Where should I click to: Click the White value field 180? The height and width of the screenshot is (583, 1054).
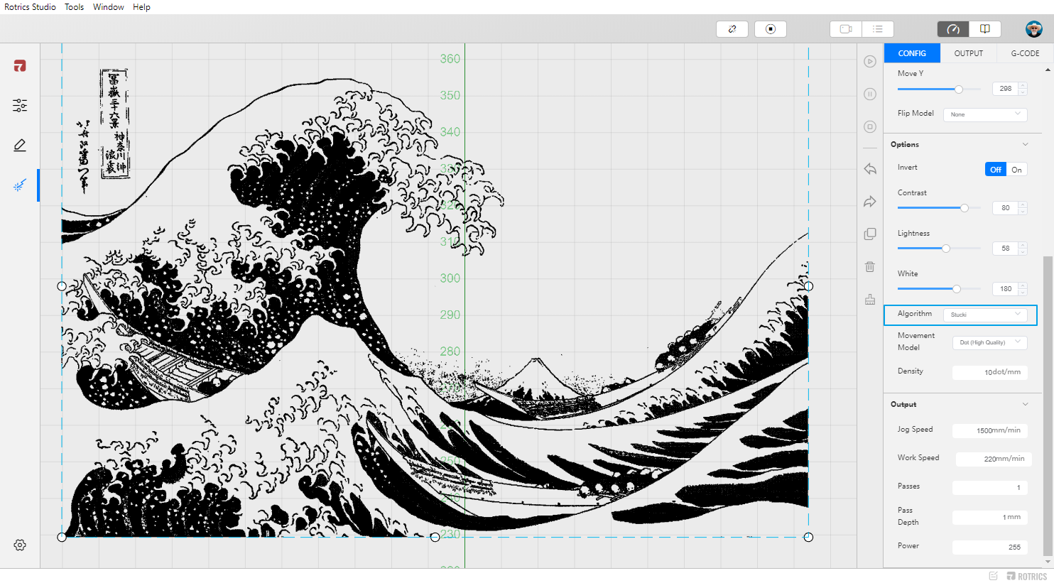[1005, 289]
